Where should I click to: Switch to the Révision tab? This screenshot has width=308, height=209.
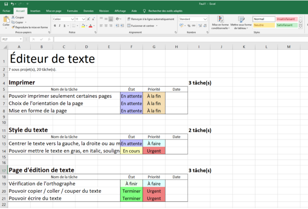point(104,11)
